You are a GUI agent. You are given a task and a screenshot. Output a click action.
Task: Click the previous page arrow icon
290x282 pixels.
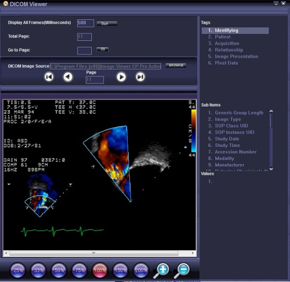68,77
